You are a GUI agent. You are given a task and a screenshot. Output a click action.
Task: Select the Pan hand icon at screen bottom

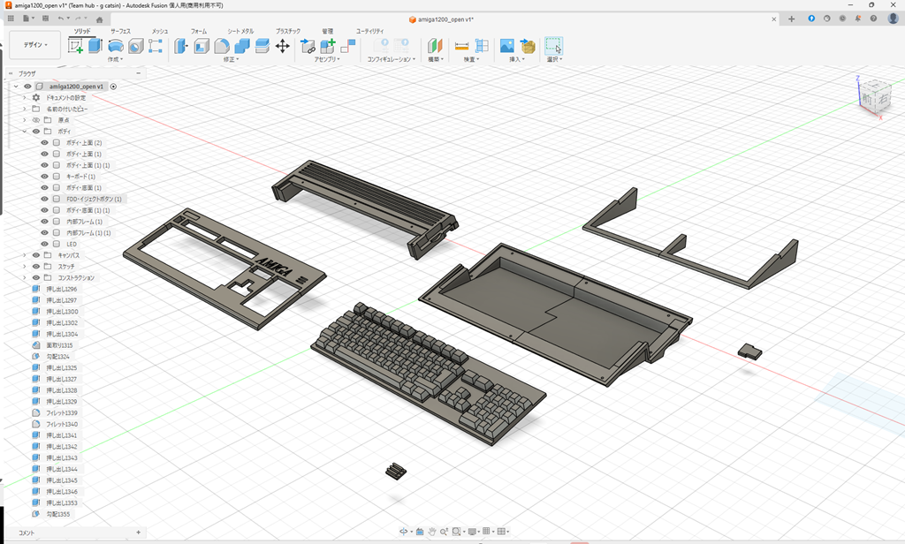pyautogui.click(x=432, y=532)
